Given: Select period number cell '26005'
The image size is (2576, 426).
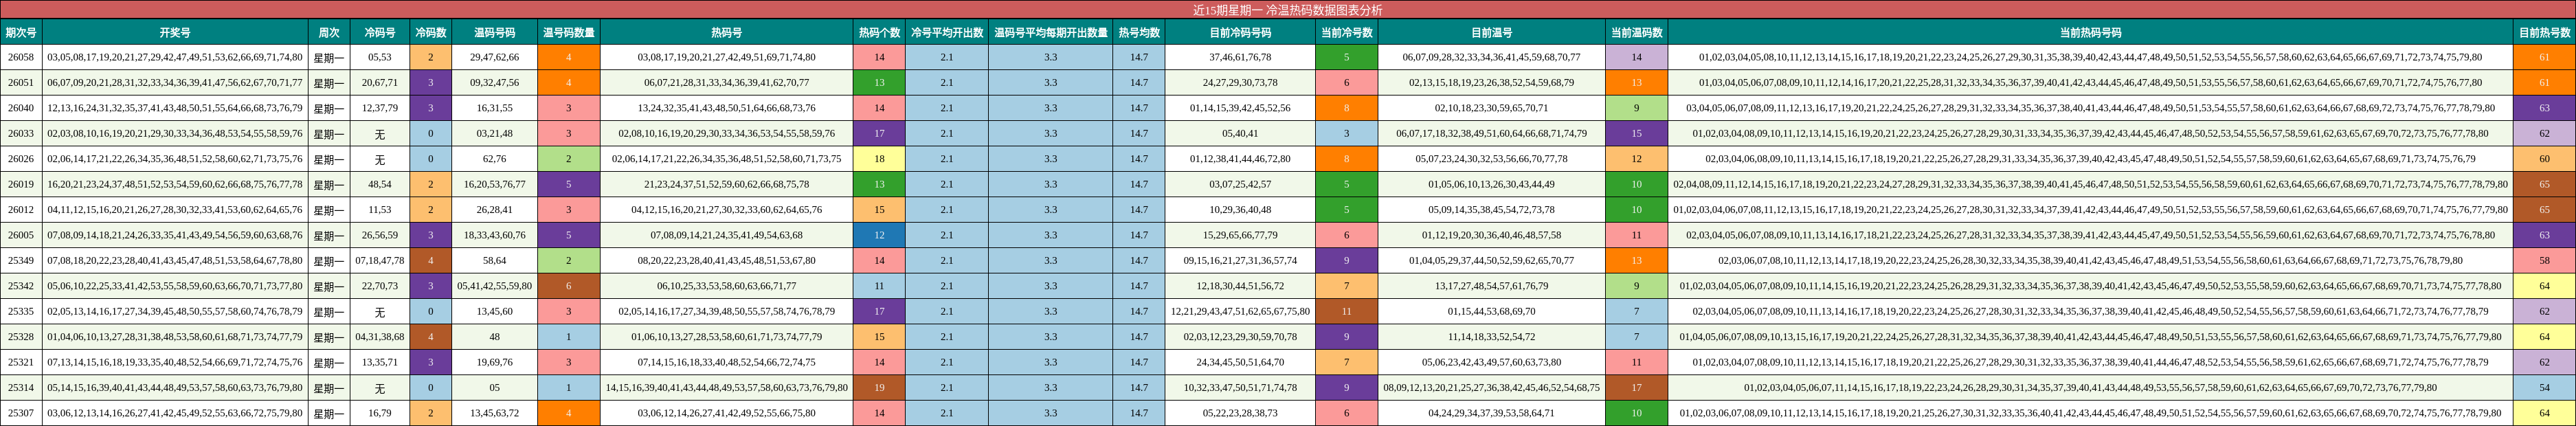Looking at the screenshot, I should coord(21,235).
